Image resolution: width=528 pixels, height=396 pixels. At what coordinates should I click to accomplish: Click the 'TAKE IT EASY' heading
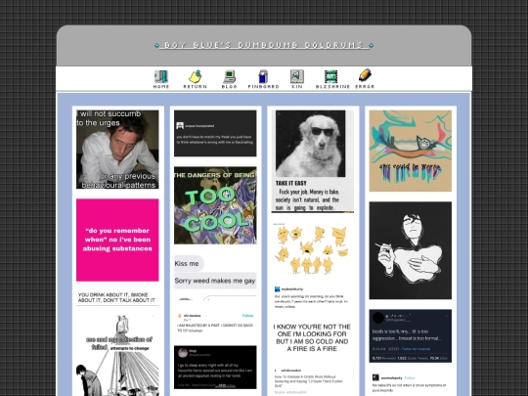click(x=291, y=183)
